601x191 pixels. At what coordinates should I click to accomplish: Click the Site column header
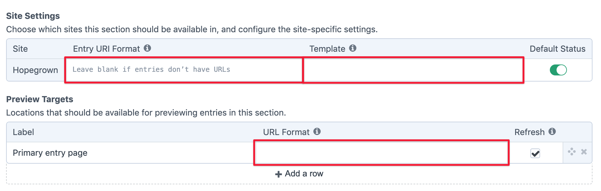[x=20, y=48]
